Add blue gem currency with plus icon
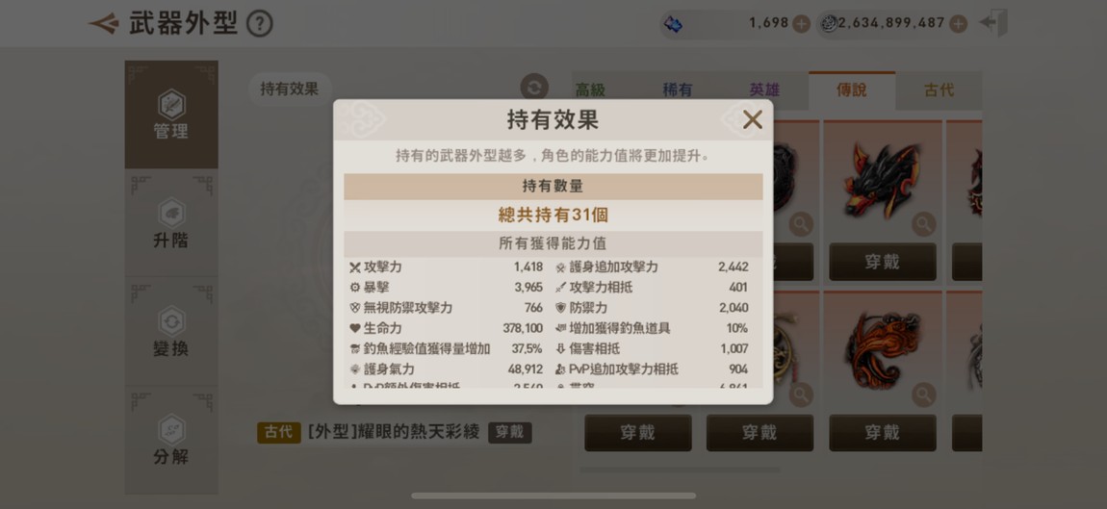This screenshot has width=1107, height=509. point(801,24)
